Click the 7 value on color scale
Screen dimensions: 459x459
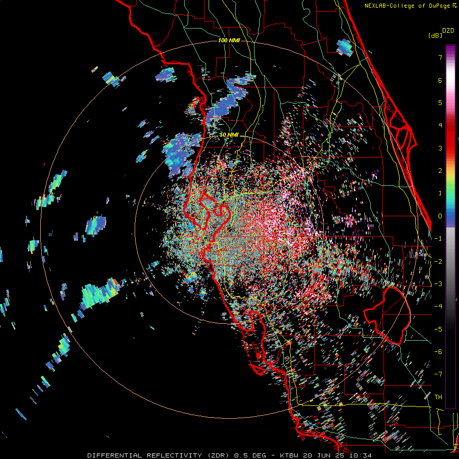pyautogui.click(x=440, y=57)
